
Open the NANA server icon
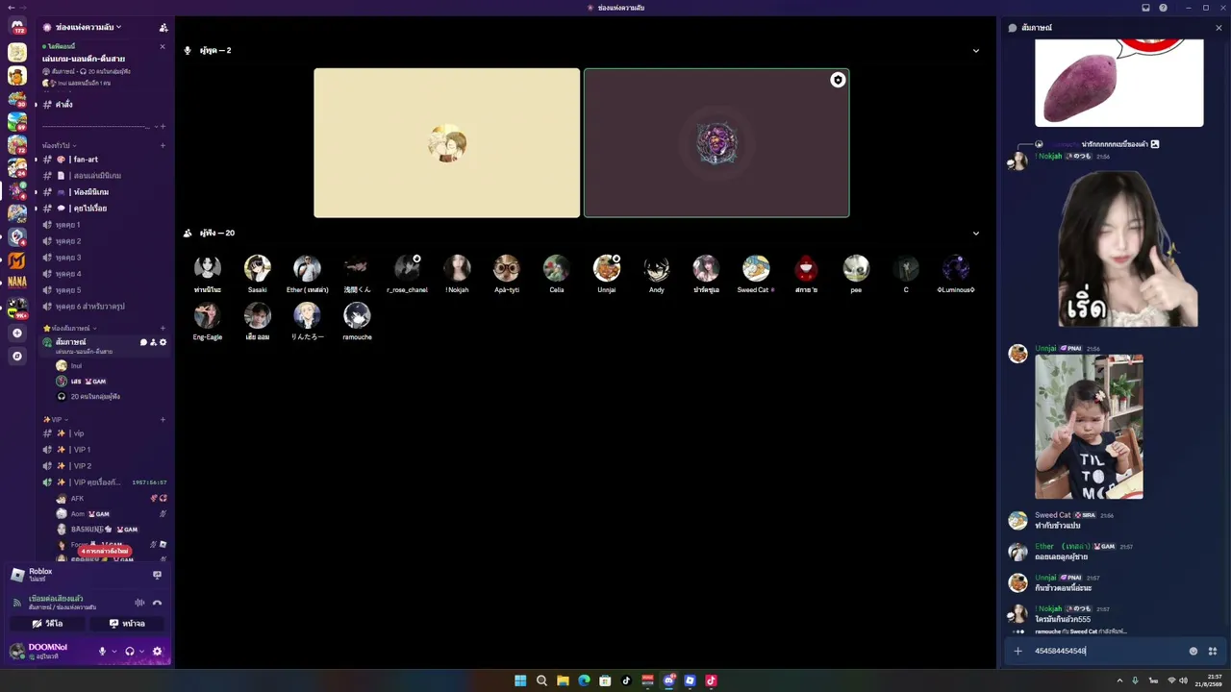pyautogui.click(x=16, y=283)
